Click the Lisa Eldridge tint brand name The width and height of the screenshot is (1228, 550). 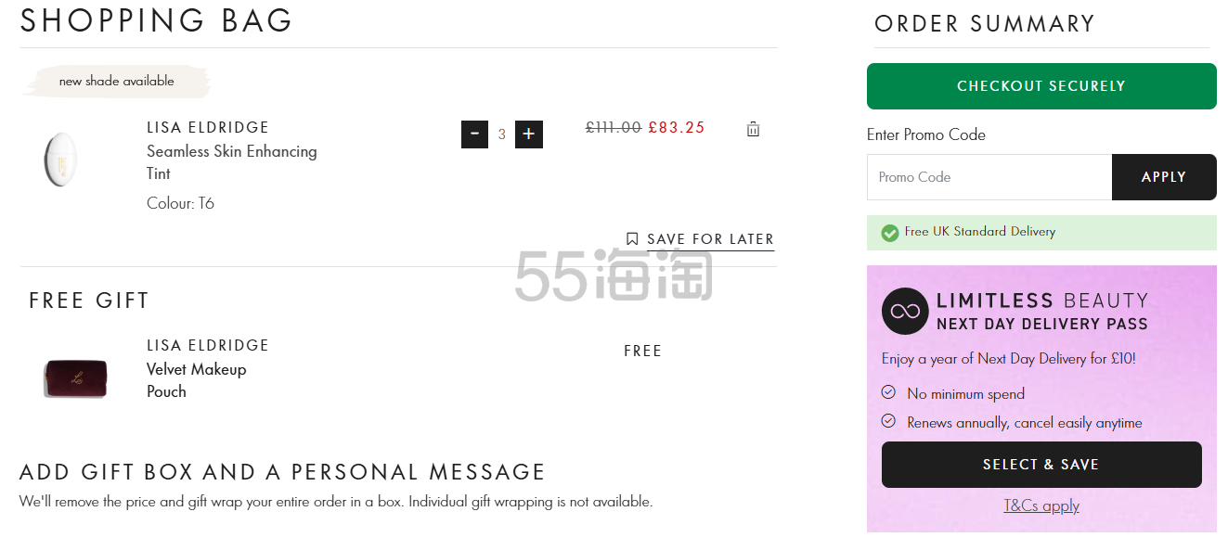208,127
